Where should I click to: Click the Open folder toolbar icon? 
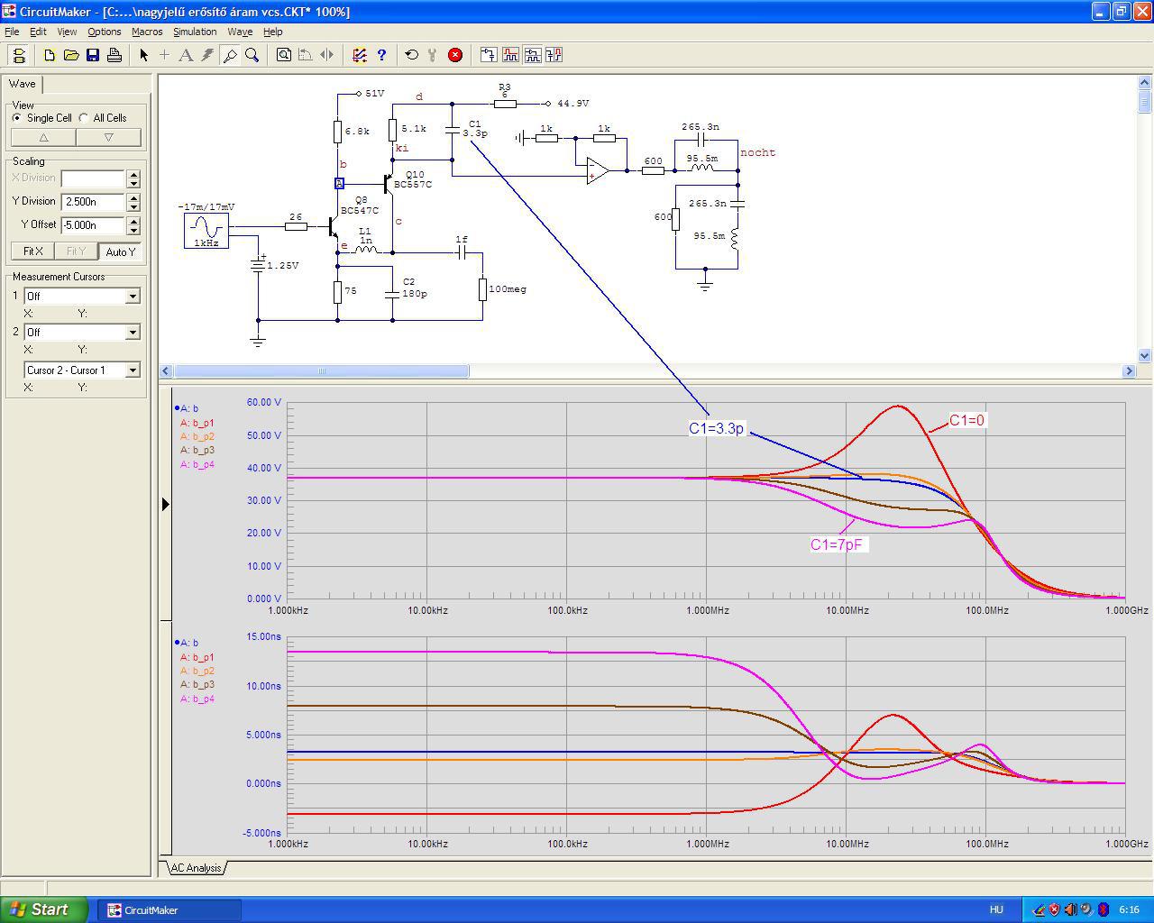click(x=71, y=55)
